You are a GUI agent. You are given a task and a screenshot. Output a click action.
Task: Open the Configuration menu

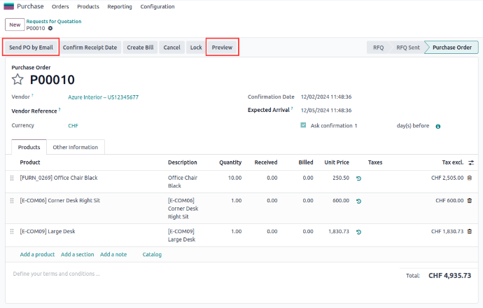(157, 6)
